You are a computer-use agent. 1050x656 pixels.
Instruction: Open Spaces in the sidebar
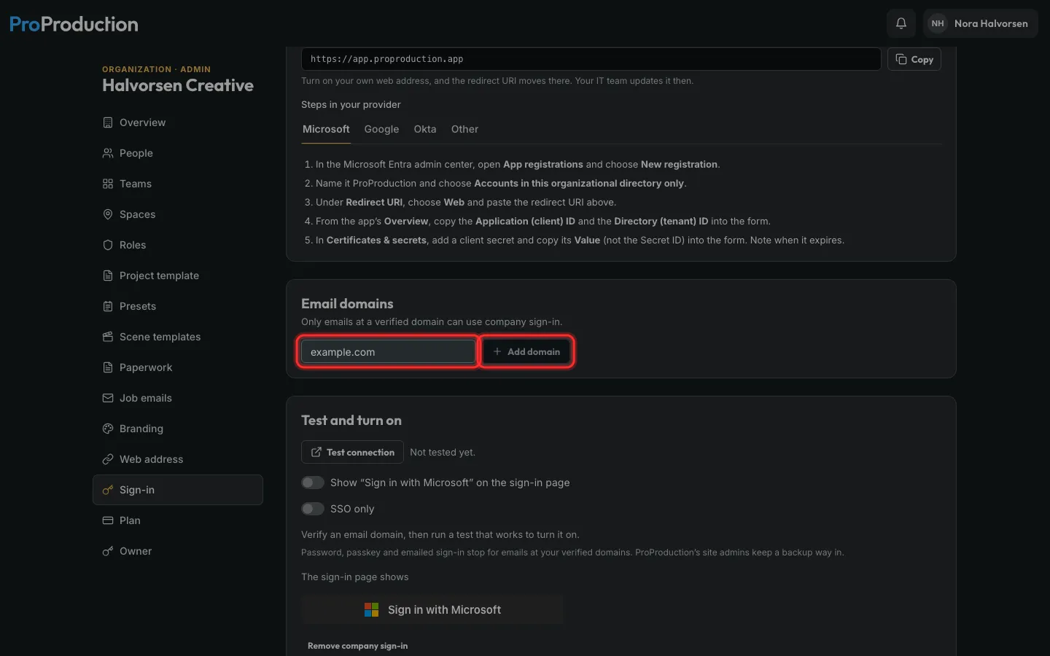click(x=178, y=214)
